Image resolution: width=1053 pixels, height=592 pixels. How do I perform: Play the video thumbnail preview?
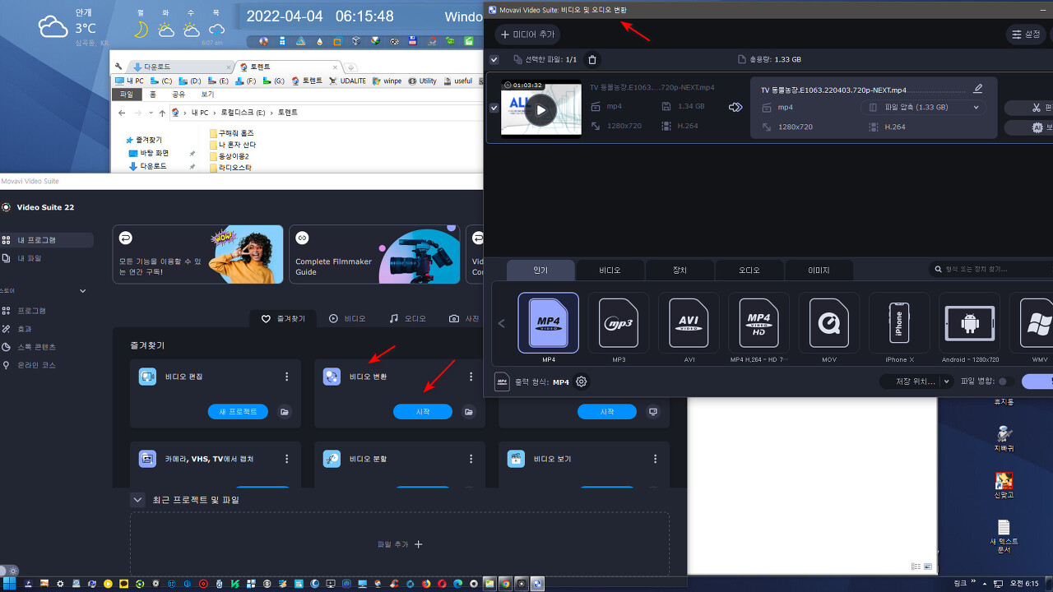540,109
